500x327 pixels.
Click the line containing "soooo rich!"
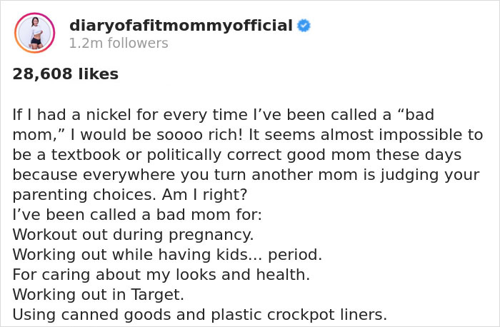pyautogui.click(x=247, y=135)
